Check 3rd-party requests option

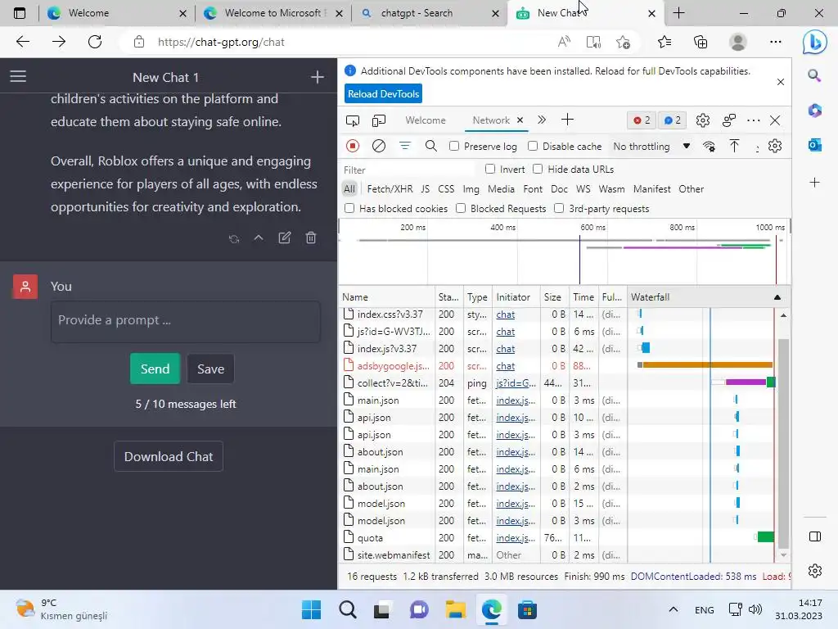tap(559, 208)
